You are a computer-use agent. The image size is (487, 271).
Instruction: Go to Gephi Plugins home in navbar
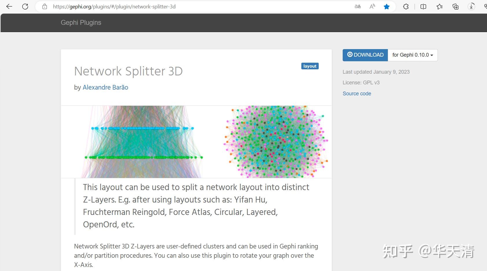point(81,23)
